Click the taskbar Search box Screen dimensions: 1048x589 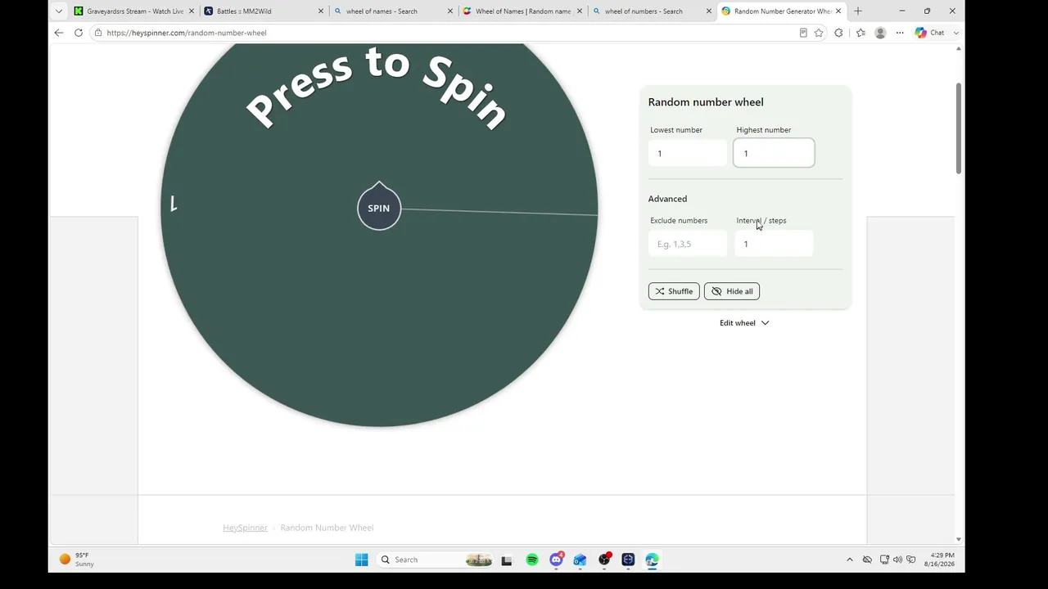pos(435,560)
